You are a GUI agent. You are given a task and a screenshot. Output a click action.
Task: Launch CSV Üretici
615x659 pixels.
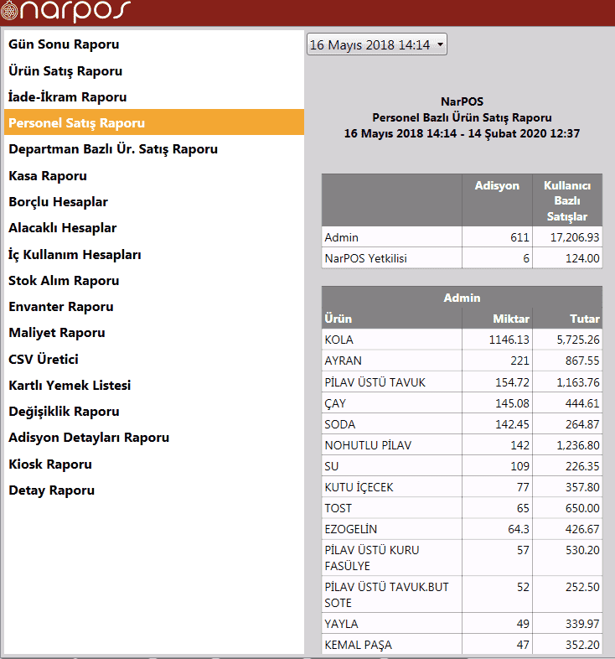pyautogui.click(x=44, y=360)
